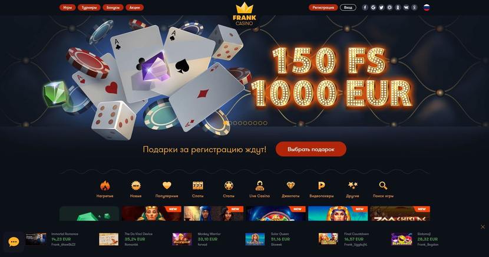489x257 pixels.
Task: Click the Вход login button
Action: click(348, 8)
